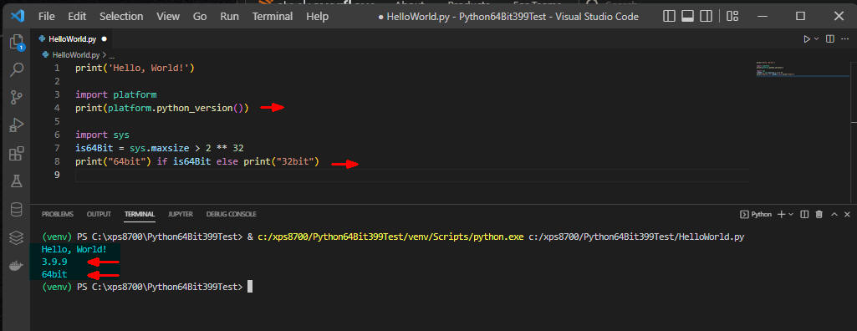Image resolution: width=857 pixels, height=331 pixels.
Task: Open the database icon in activity bar
Action: tap(17, 209)
